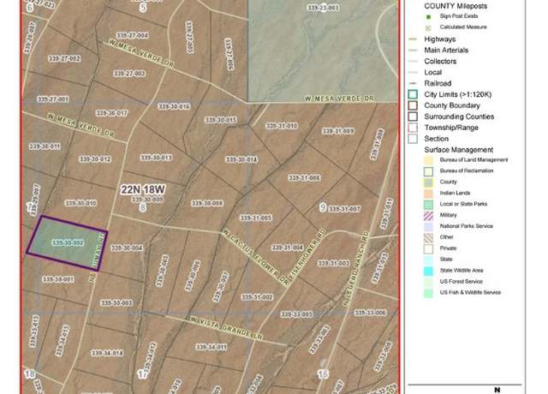Click the Section legend label
The width and height of the screenshot is (548, 394).
coord(436,139)
